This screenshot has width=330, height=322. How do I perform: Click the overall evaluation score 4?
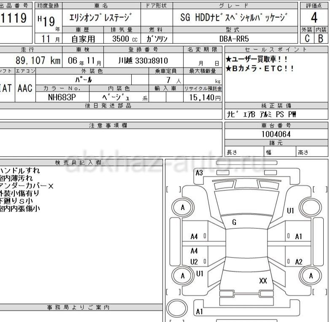pyautogui.click(x=314, y=18)
